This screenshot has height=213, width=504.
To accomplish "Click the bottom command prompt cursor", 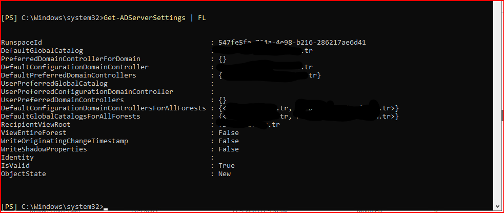I will click(x=106, y=207).
